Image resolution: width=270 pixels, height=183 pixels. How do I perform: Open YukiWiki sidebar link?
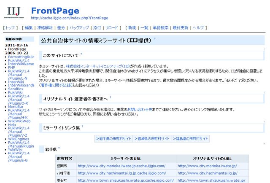click(x=15, y=149)
